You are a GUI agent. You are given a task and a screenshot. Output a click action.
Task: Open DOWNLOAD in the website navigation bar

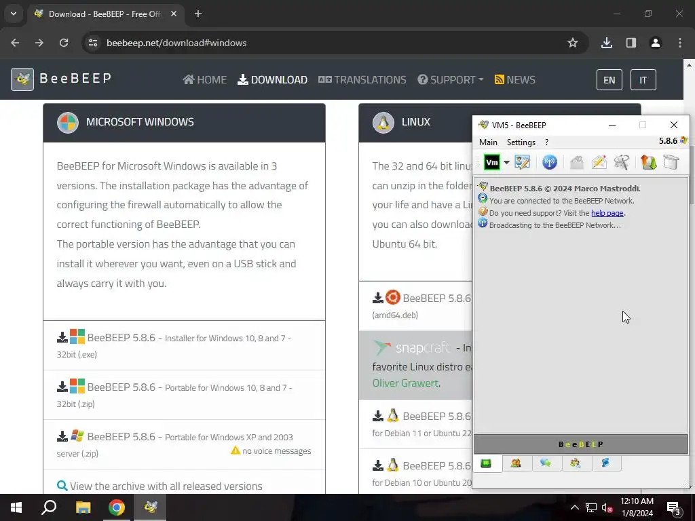pos(273,80)
